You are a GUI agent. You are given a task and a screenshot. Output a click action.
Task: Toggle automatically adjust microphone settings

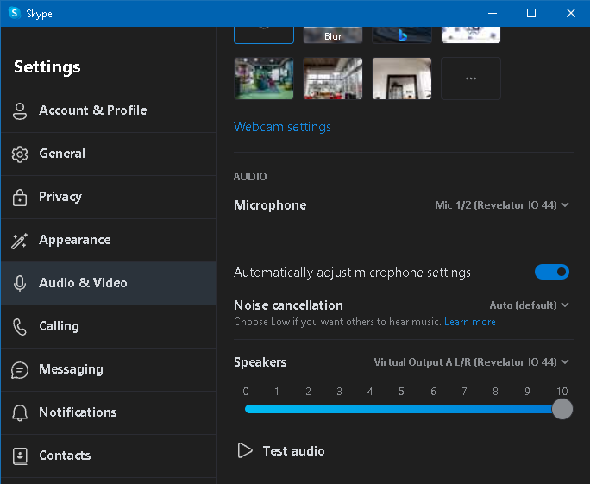pos(552,272)
